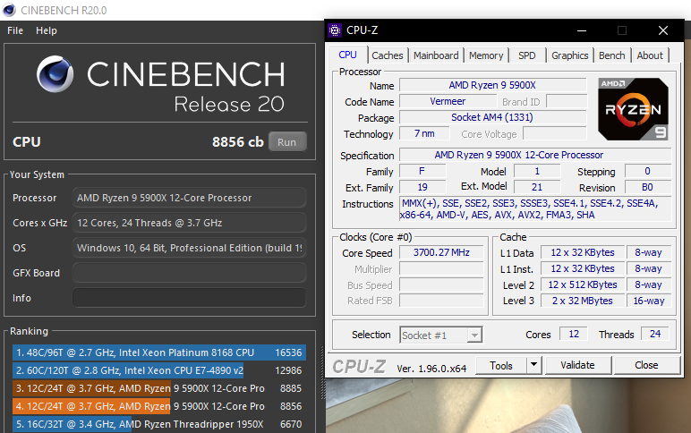Click the Cinebench app icon in title bar

coord(9,10)
